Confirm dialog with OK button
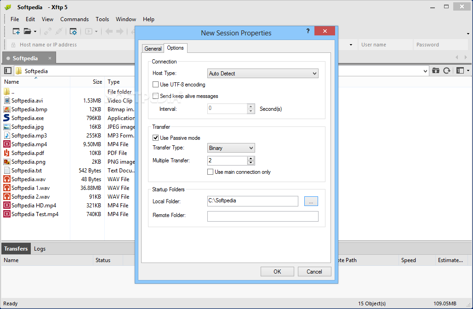Screen dimensions: 473x309 click(277, 272)
